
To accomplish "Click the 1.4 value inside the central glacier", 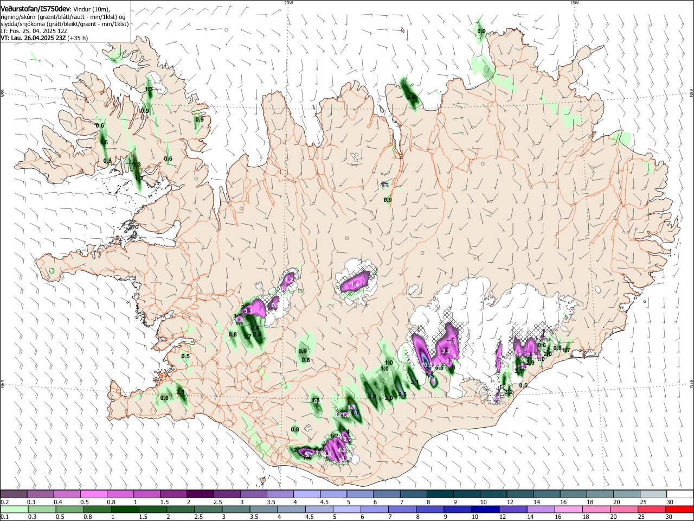I will 356,285.
